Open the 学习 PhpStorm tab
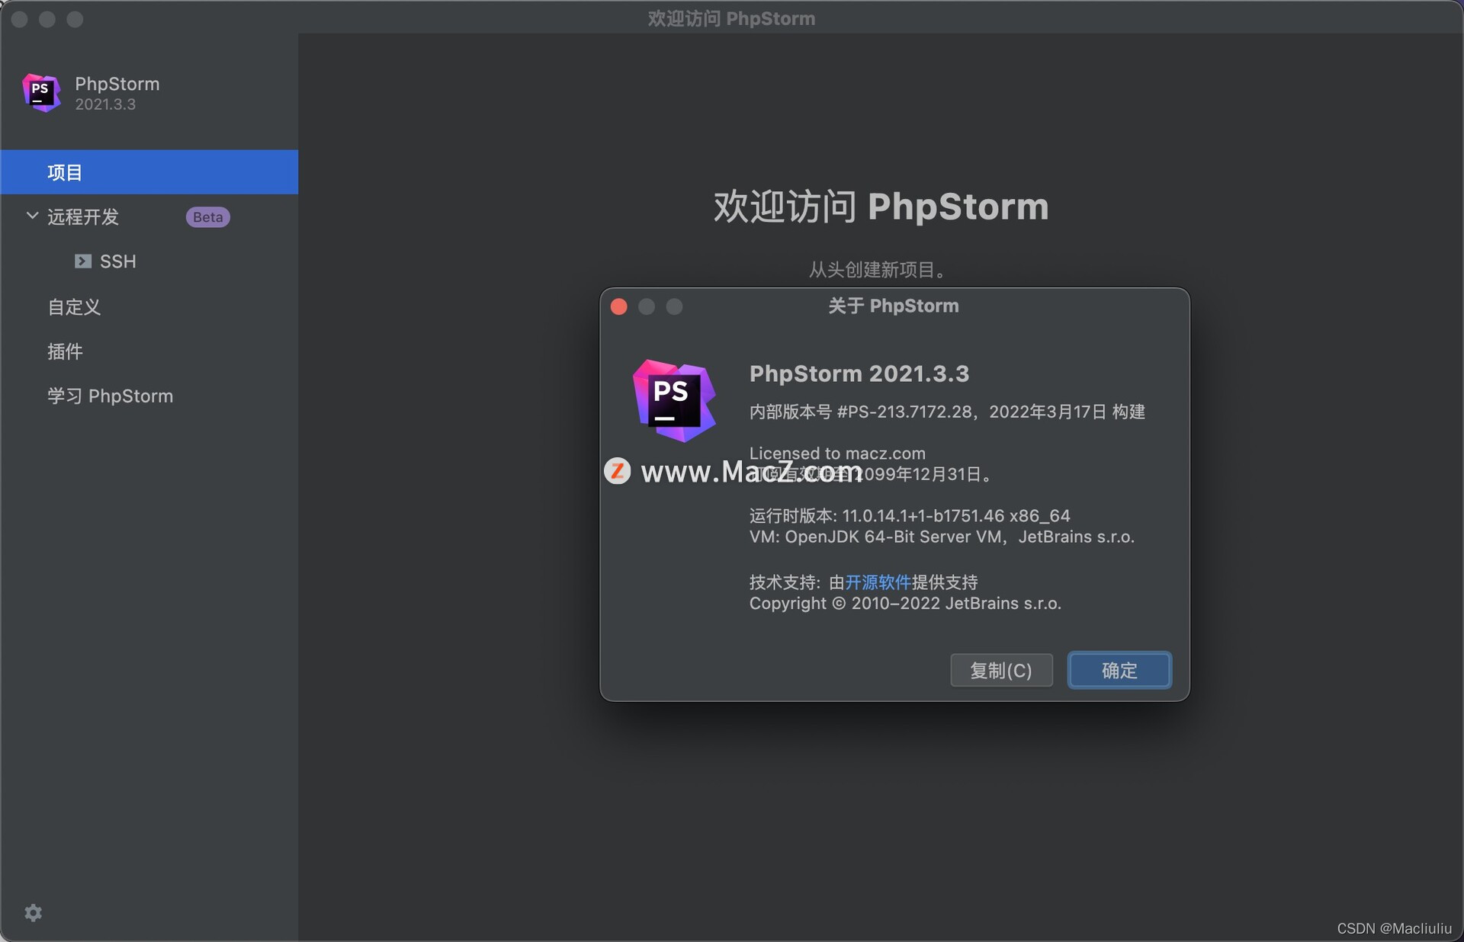 pos(110,396)
